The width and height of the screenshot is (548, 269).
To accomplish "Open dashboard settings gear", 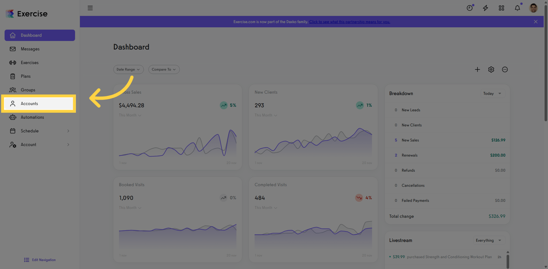I will click(491, 69).
